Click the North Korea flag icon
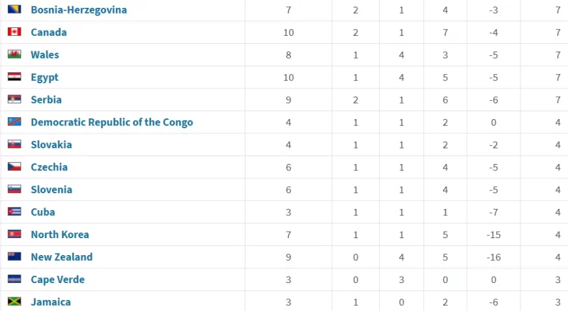 coord(14,234)
